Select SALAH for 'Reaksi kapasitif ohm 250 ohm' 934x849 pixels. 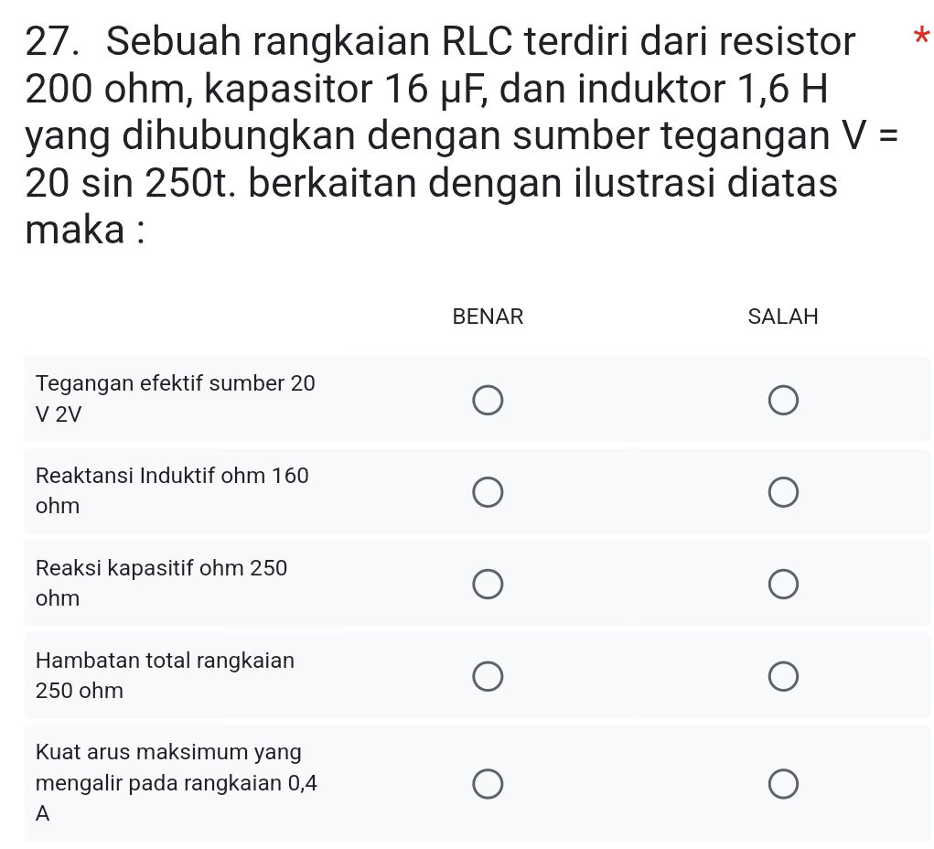tap(783, 583)
